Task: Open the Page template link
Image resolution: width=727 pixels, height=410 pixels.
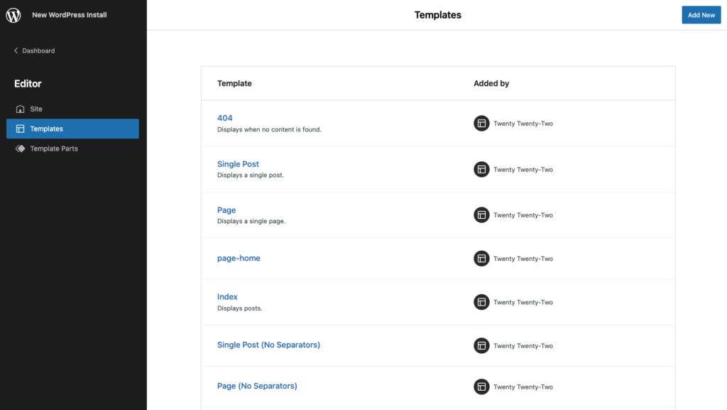Action: 226,210
